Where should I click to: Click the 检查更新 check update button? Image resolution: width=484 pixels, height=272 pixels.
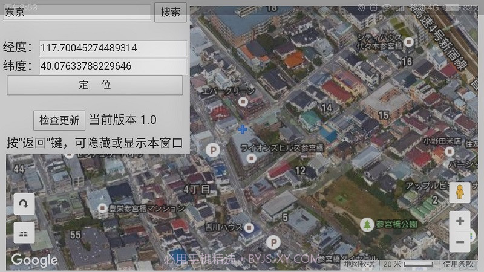point(59,120)
